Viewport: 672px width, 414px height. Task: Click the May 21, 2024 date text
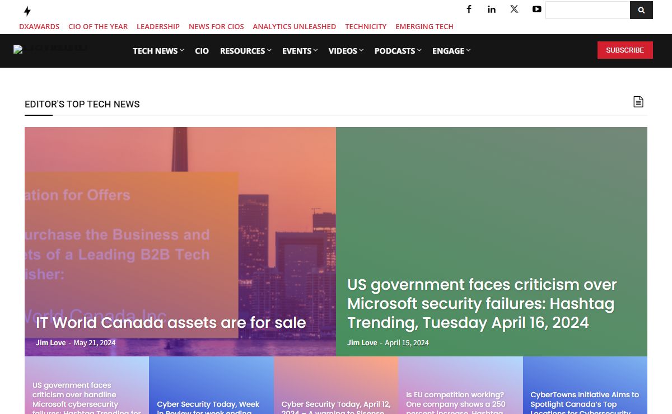[x=95, y=342]
